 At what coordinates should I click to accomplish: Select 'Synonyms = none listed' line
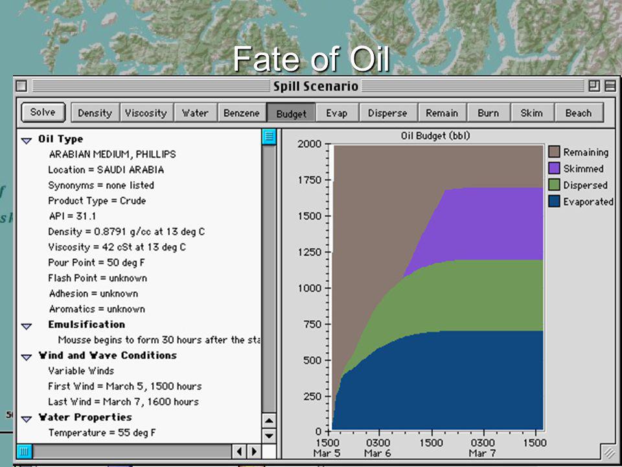[101, 185]
